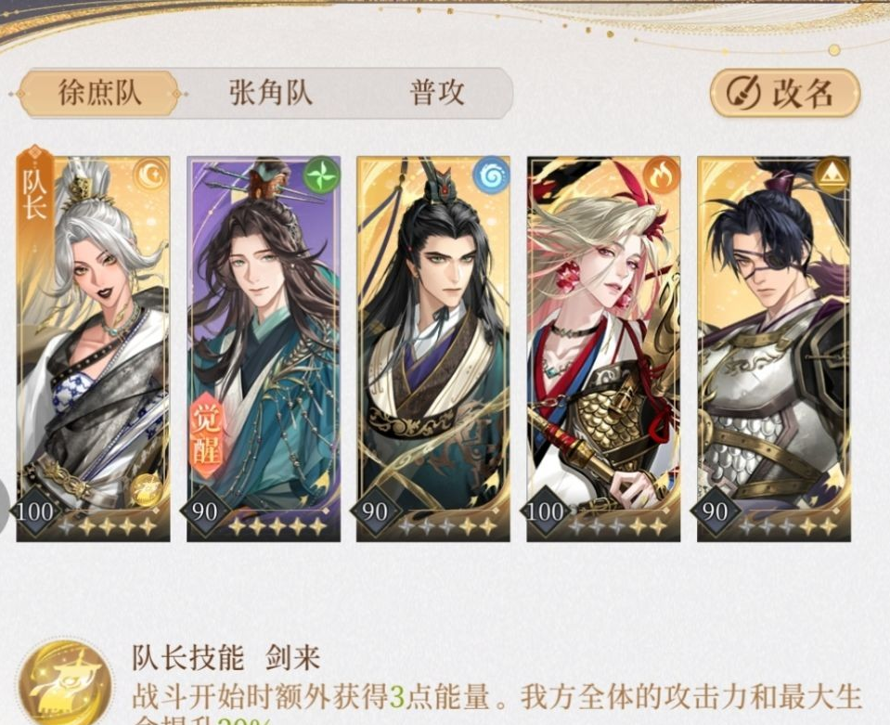The image size is (890, 725).
Task: Click the 改名 rename button
Action: [785, 93]
